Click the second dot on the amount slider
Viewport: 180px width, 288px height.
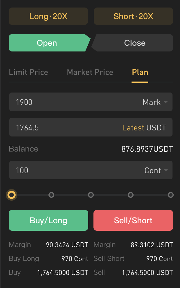coord(51,195)
